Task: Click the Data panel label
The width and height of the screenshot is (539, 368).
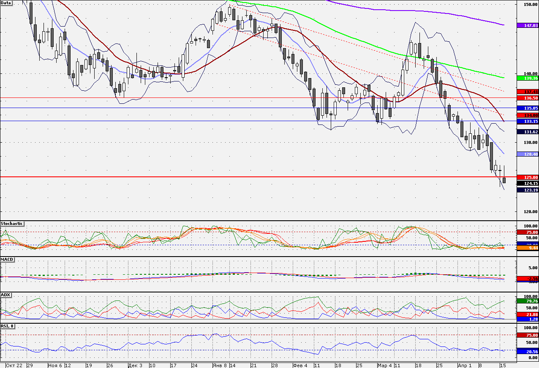Action: [7, 3]
